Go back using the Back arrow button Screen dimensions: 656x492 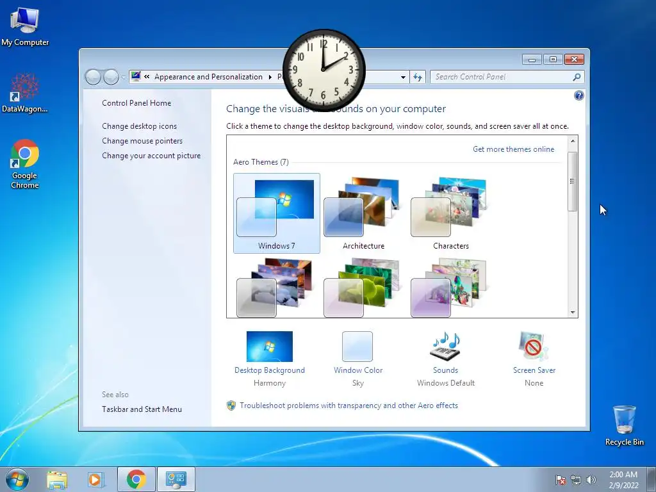pyautogui.click(x=93, y=77)
